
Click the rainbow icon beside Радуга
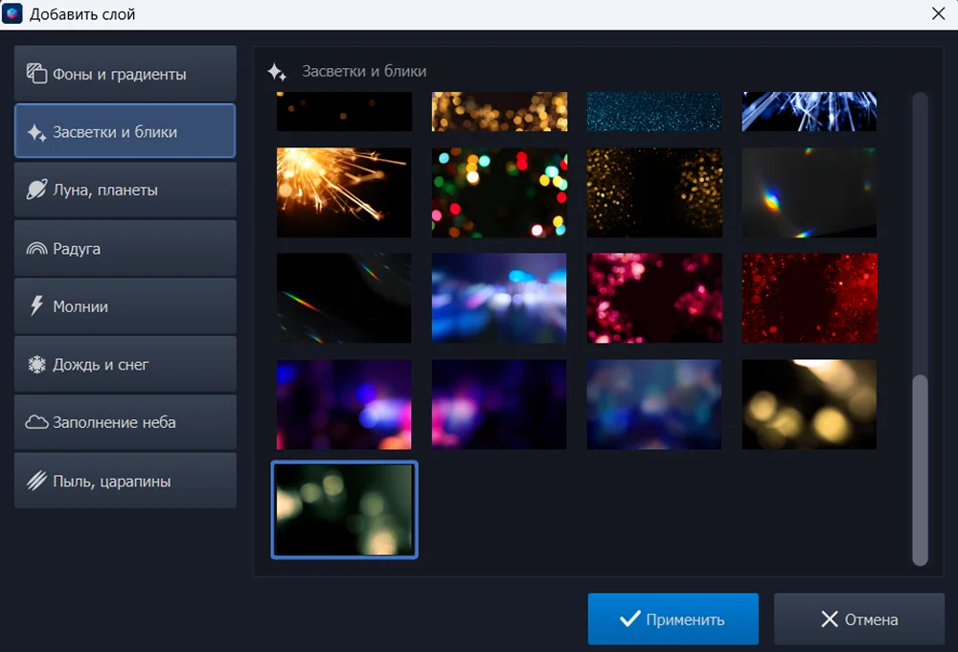click(x=36, y=249)
